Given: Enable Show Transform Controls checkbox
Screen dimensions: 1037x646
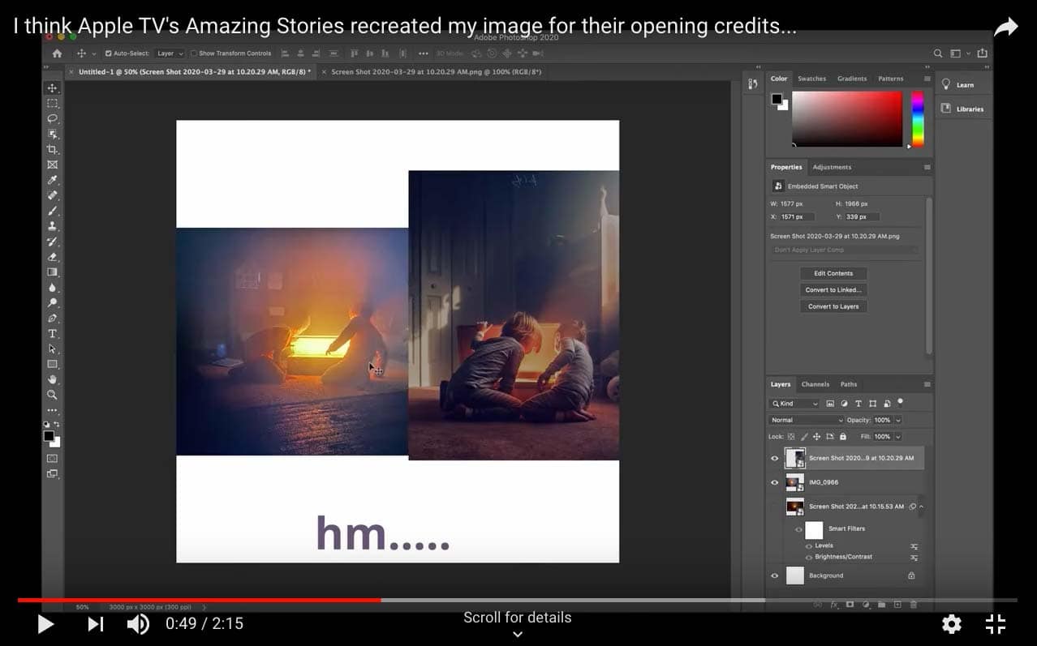Looking at the screenshot, I should tap(194, 53).
